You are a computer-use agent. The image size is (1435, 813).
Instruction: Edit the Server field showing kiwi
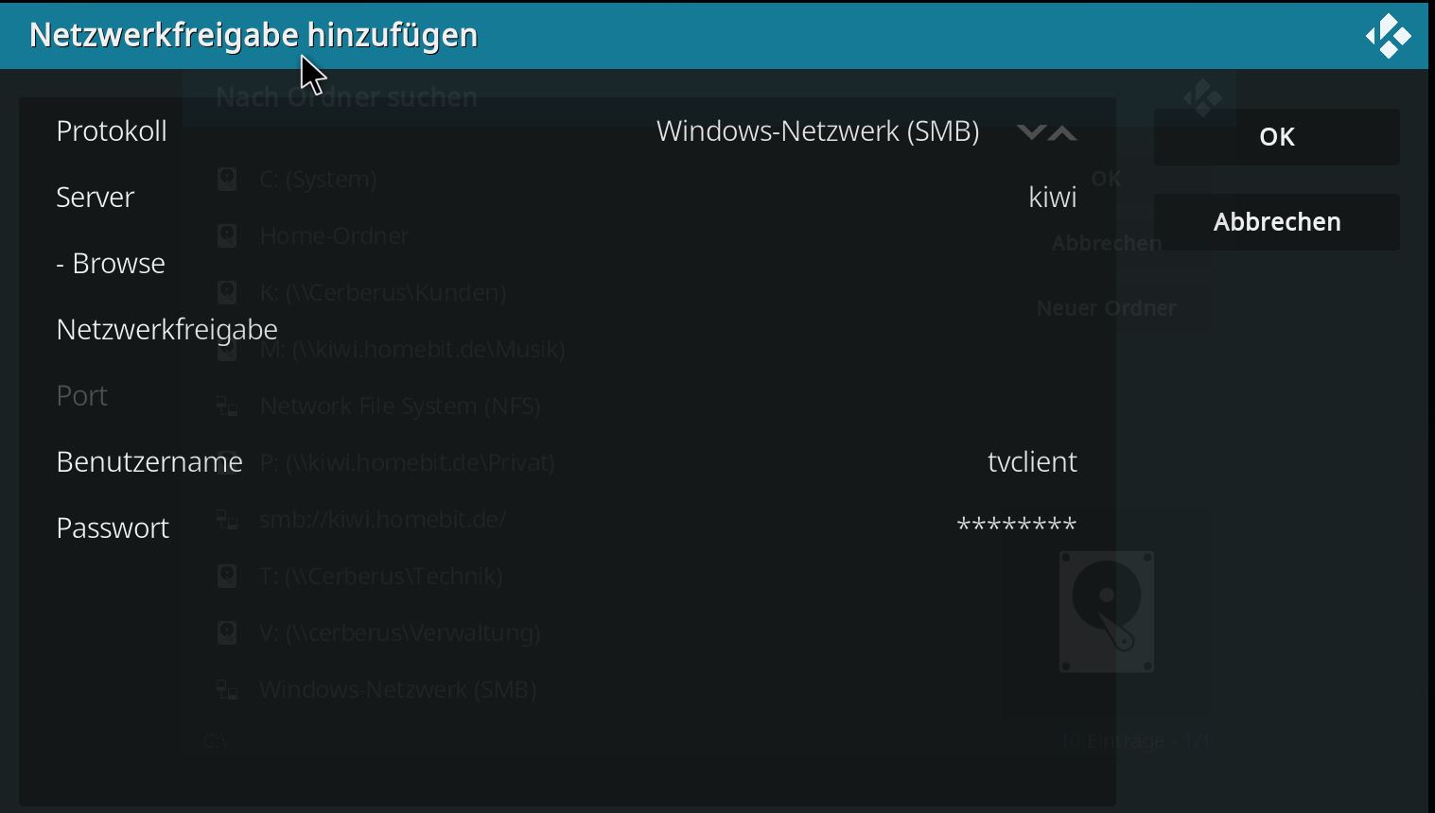point(567,198)
